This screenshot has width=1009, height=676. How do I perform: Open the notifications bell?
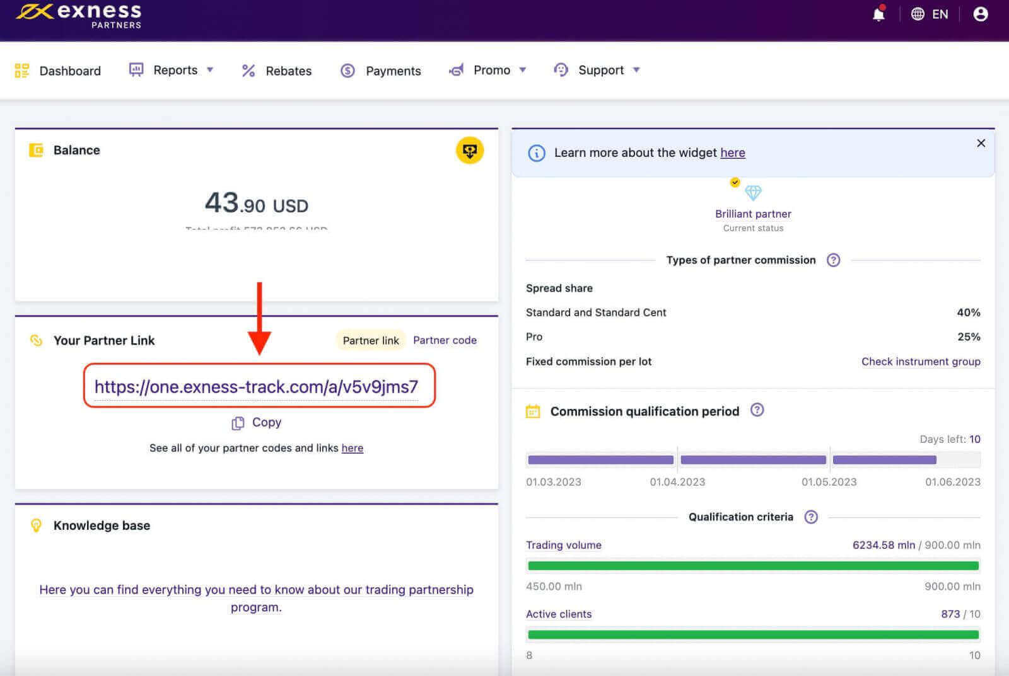[x=878, y=14]
